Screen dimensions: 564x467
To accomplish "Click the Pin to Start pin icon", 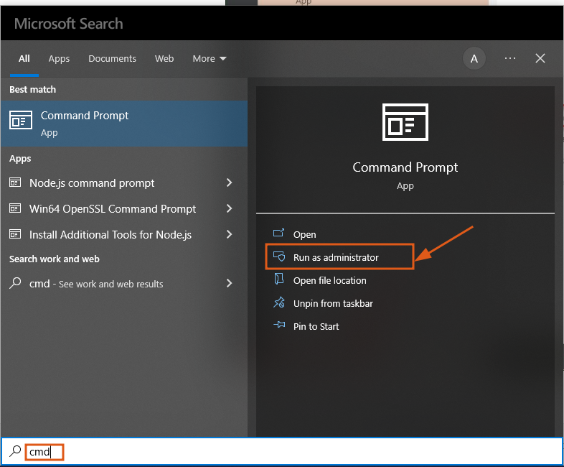I will point(279,325).
